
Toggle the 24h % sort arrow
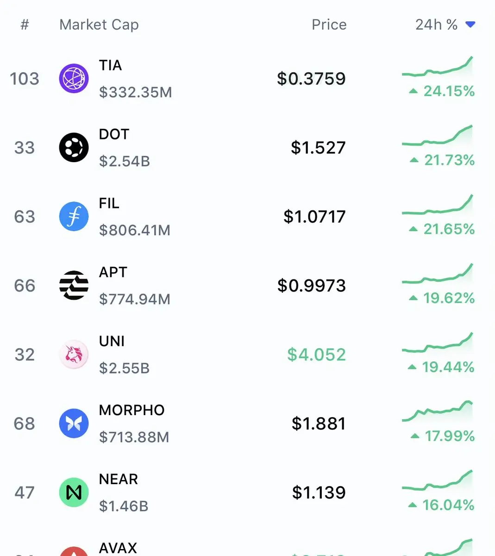470,25
